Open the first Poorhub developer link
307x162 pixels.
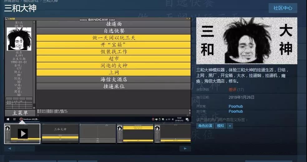(x=236, y=106)
